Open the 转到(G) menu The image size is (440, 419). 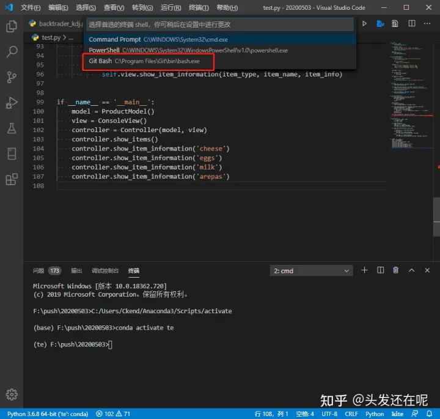(x=142, y=7)
